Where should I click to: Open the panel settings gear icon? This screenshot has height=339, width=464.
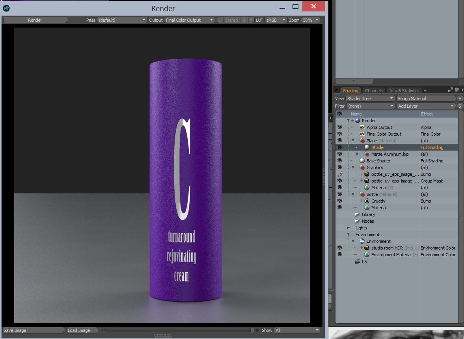coord(457,90)
